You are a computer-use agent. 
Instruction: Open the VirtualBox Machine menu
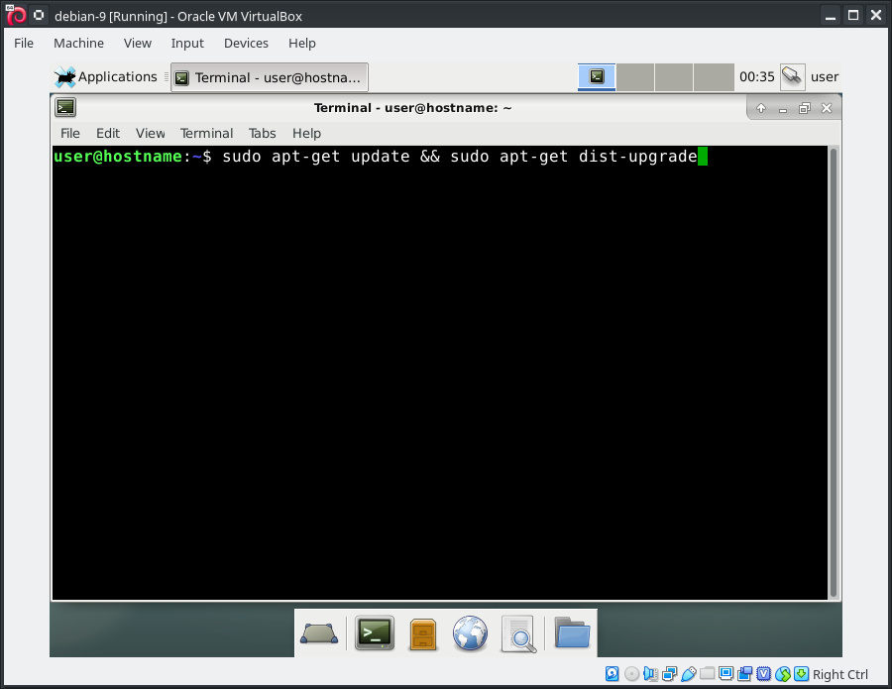[x=78, y=43]
